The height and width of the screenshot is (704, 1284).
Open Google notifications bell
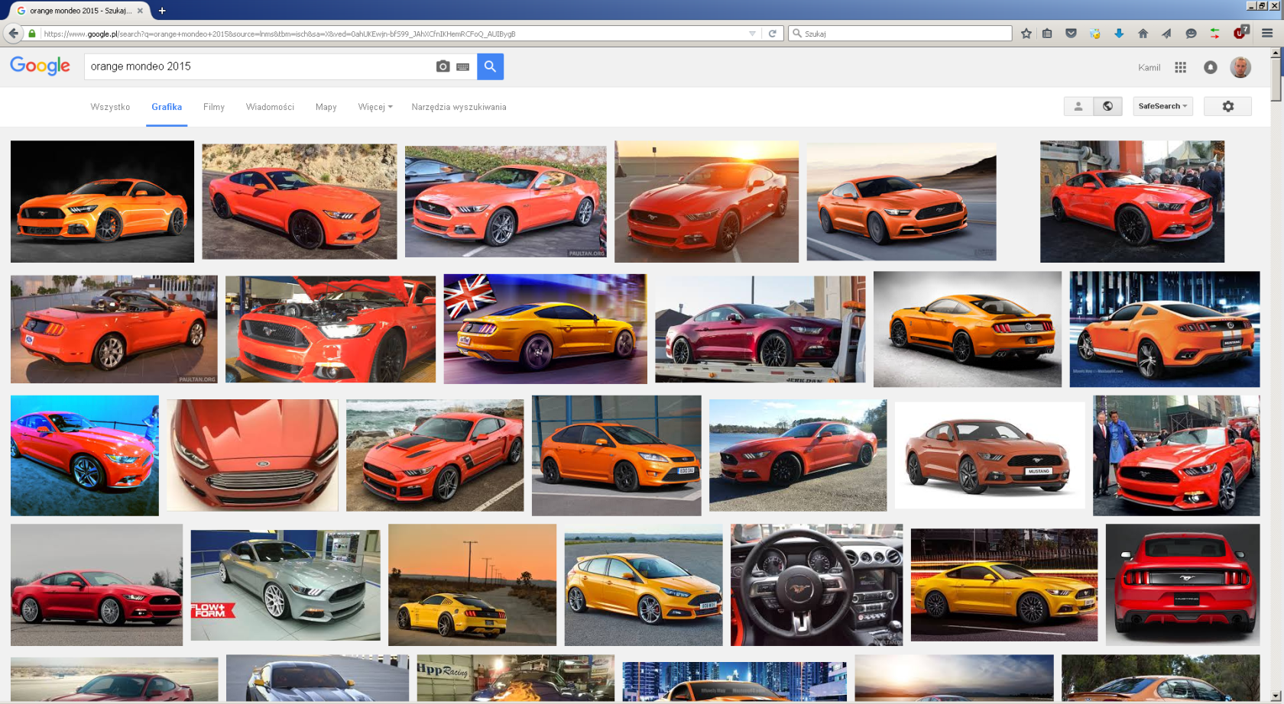[1210, 67]
